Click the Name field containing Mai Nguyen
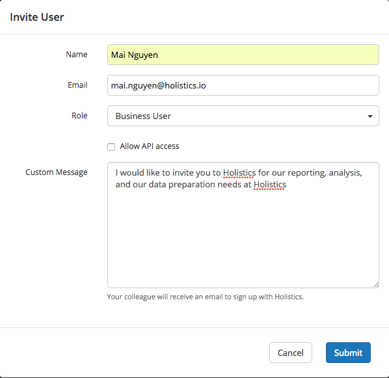 click(x=243, y=55)
